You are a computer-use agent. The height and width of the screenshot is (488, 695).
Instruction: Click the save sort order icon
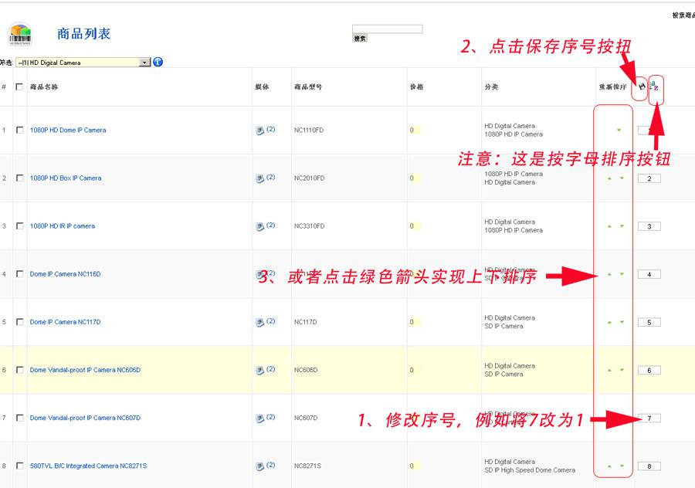[x=641, y=86]
